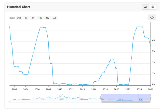The width and height of the screenshot is (163, 109).
Task: Switch to table view icon
Action: pyautogui.click(x=153, y=7)
